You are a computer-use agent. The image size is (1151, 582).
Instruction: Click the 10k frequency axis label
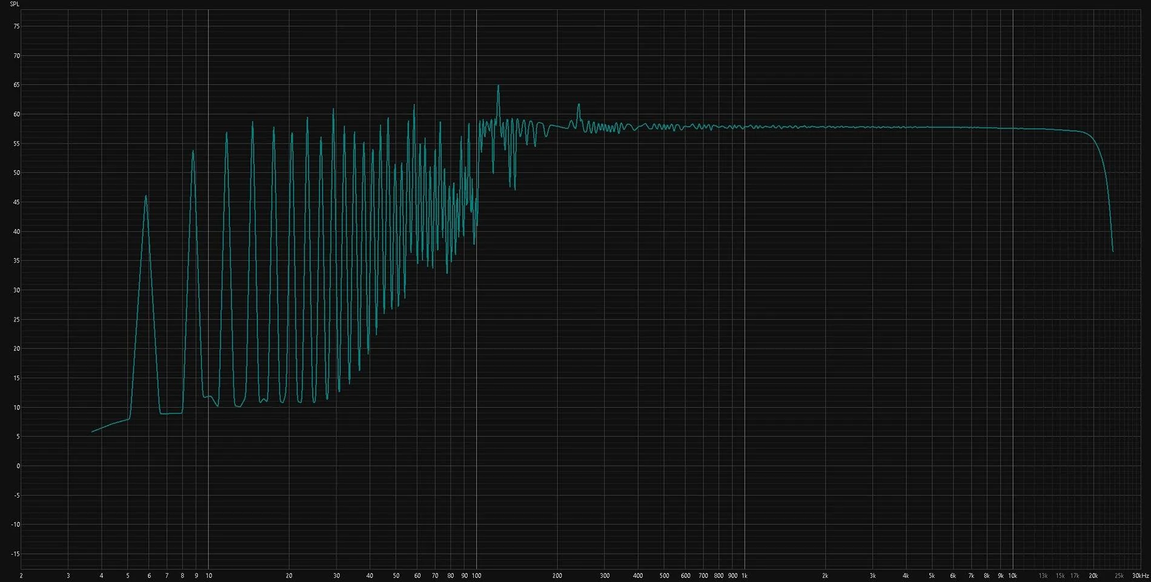(x=1012, y=576)
